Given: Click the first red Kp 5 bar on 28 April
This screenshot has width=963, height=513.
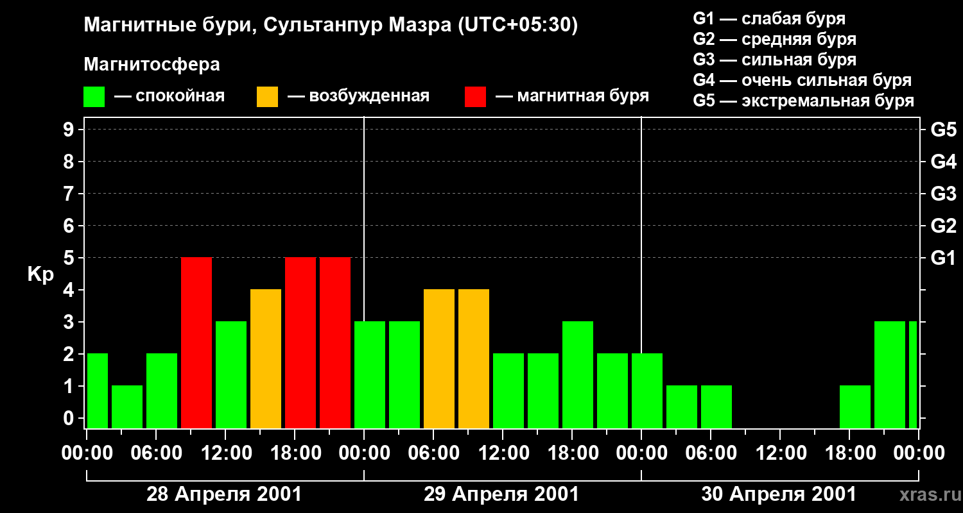Looking at the screenshot, I should coord(196,343).
